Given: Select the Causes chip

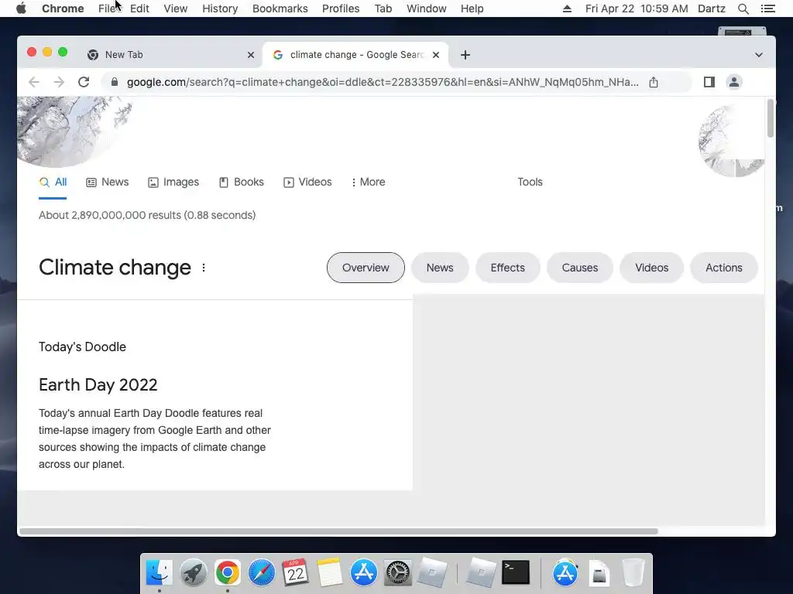Looking at the screenshot, I should click(579, 268).
